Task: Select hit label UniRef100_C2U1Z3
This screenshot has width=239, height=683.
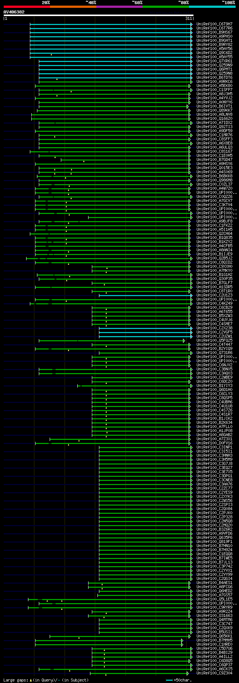Action: pyautogui.click(x=214, y=295)
